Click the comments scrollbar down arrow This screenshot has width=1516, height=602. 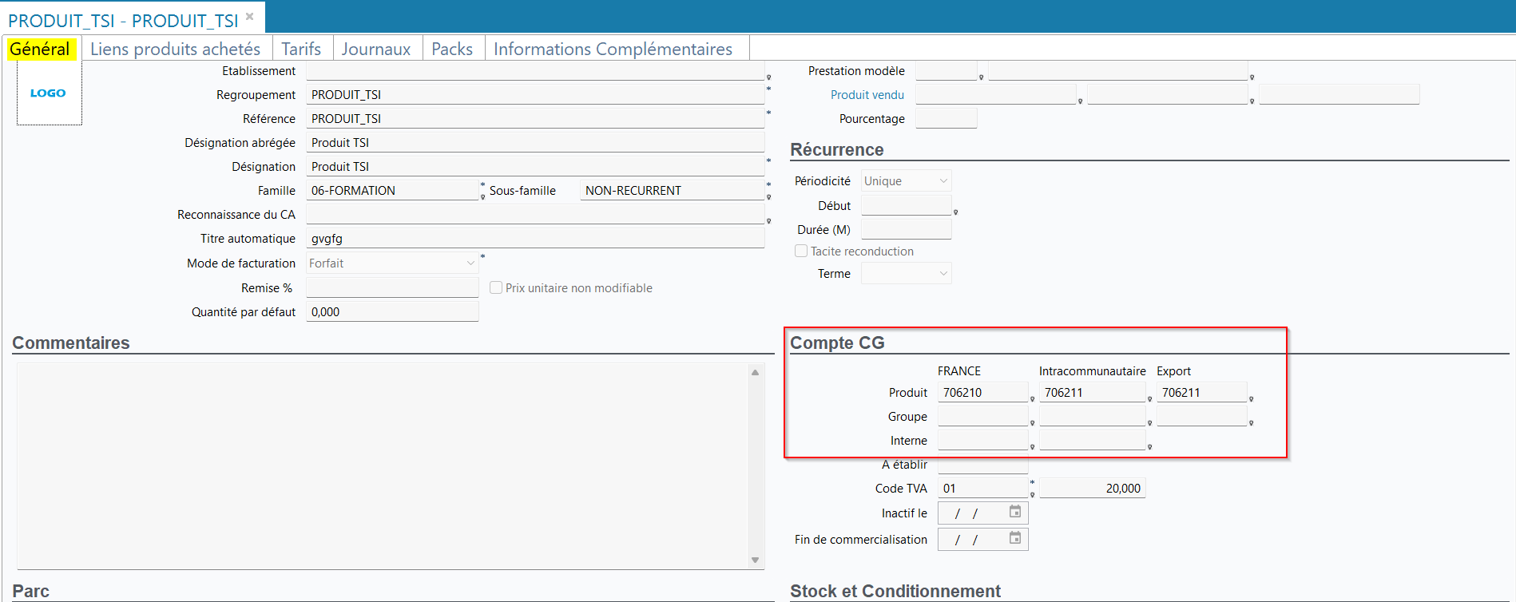pyautogui.click(x=755, y=560)
